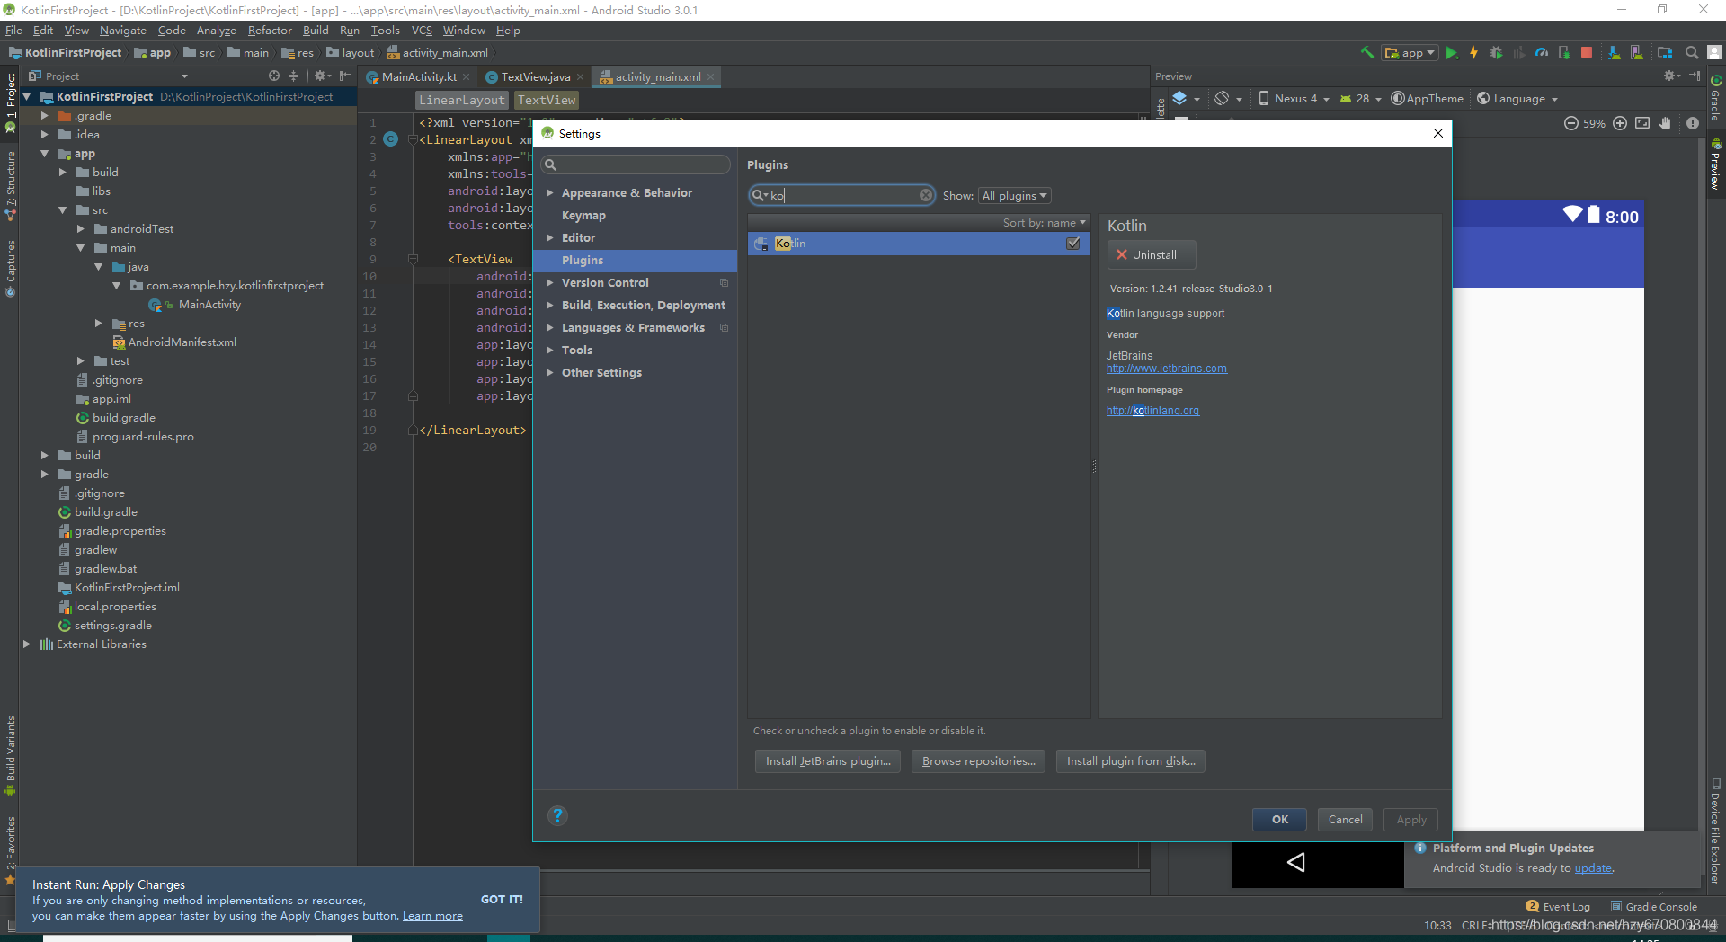This screenshot has height=942, width=1726.
Task: Switch to the MainActivity.kt tab
Action: pos(418,77)
